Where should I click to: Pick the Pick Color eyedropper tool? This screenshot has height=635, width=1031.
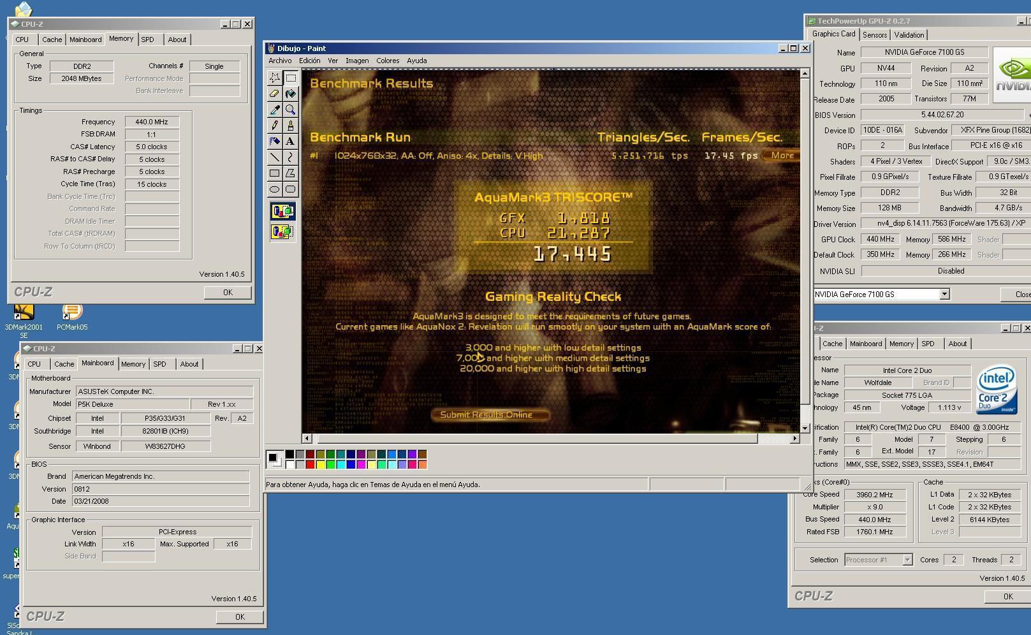tap(275, 110)
